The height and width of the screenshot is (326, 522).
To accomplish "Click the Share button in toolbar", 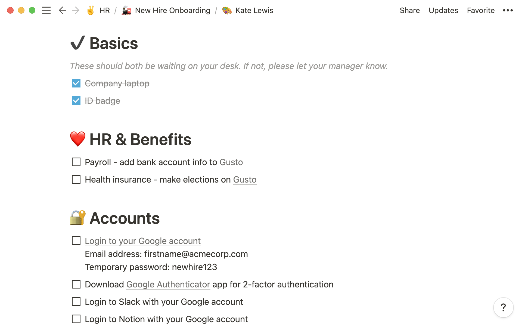I will point(409,10).
